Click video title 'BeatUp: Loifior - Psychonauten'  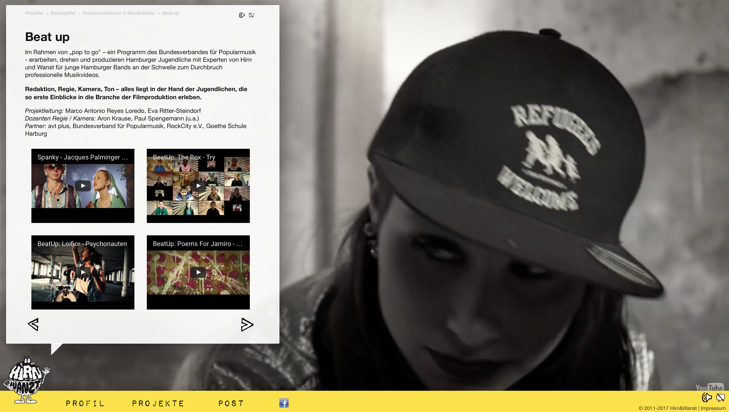tap(82, 244)
